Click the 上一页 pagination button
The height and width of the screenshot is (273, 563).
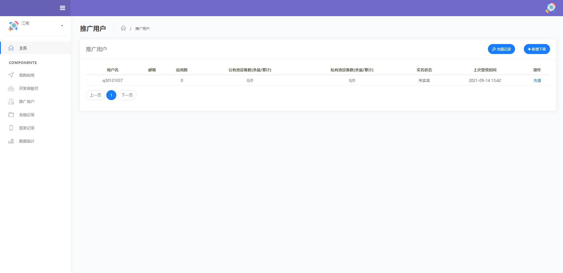point(95,95)
